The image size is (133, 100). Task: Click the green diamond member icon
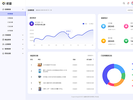pyautogui.click(x=126, y=41)
